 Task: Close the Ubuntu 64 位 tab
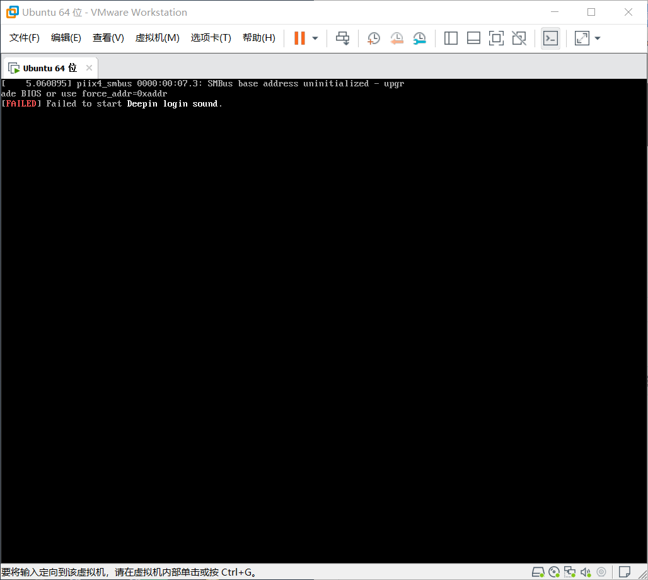[89, 68]
